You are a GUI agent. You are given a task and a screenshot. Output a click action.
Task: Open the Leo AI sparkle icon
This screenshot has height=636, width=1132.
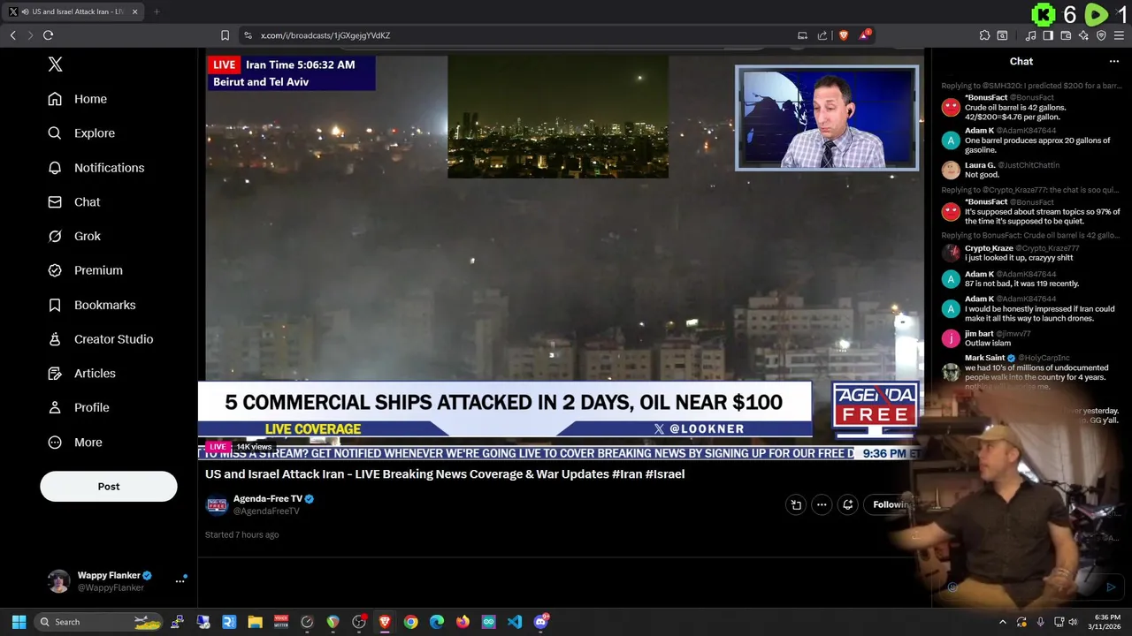point(1083,35)
